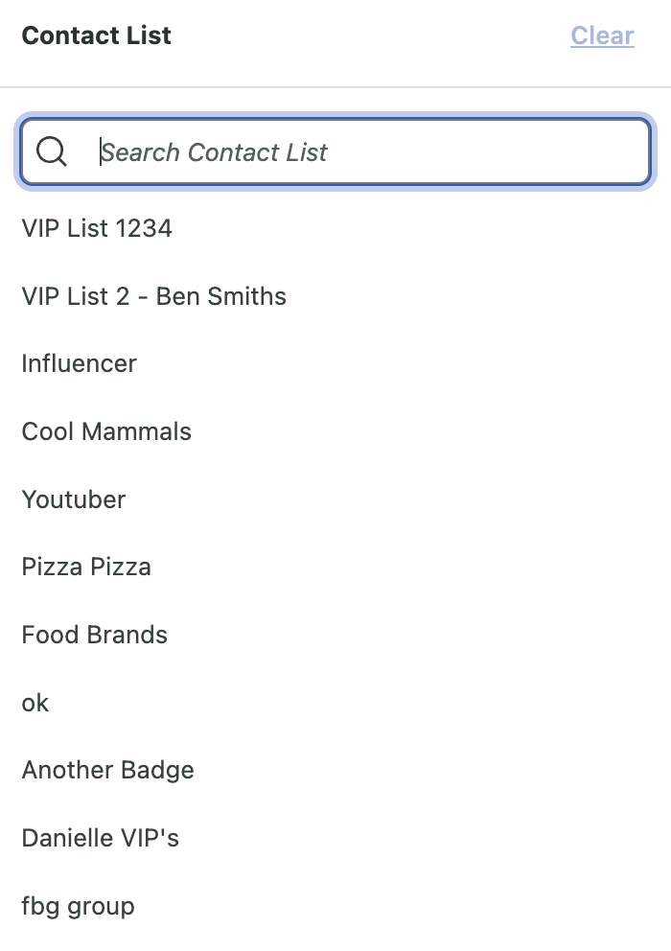This screenshot has width=671, height=951.
Task: Focus the Search Contact List field
Action: (x=335, y=151)
